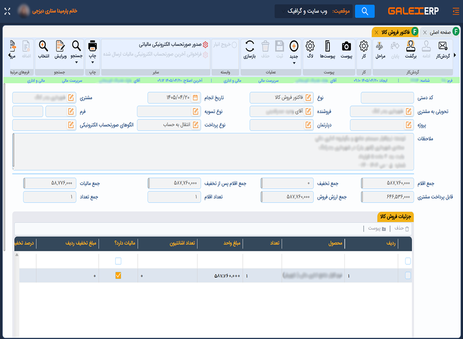463x339 pixels.
Task: Click edit icon in نوع field
Action: click(x=308, y=97)
